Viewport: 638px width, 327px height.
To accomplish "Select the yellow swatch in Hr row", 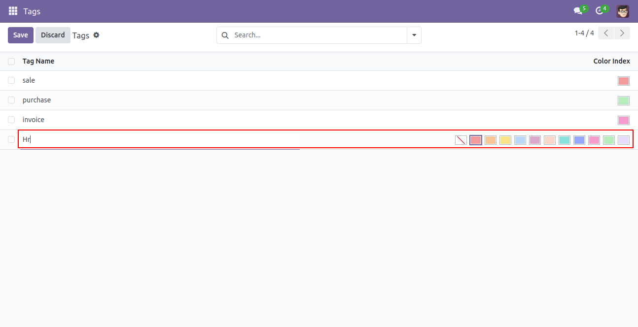I will coord(505,140).
